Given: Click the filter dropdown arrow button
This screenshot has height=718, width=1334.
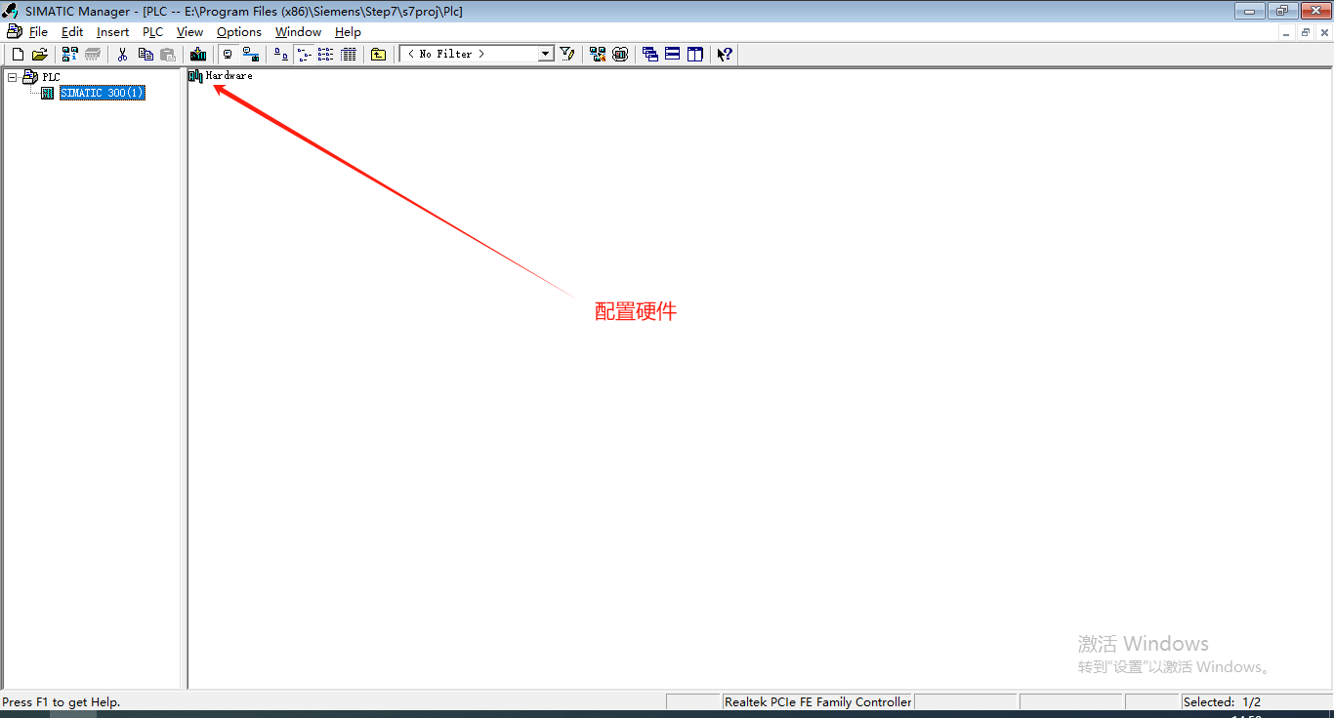Looking at the screenshot, I should [x=546, y=54].
